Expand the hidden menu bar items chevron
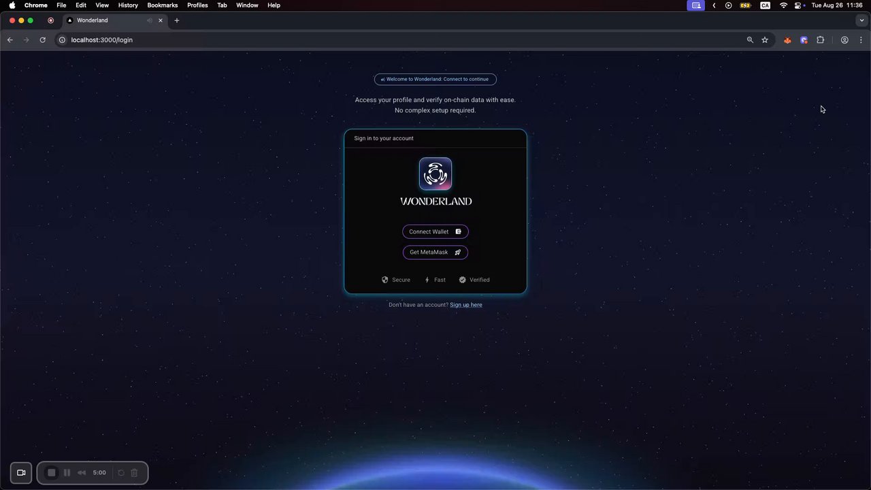Viewport: 871px width, 490px height. [714, 5]
